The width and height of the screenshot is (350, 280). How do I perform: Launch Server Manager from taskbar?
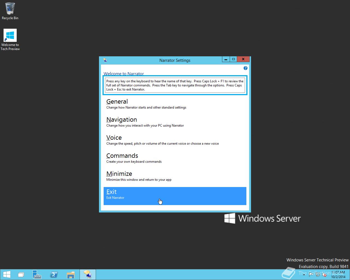coord(37,275)
